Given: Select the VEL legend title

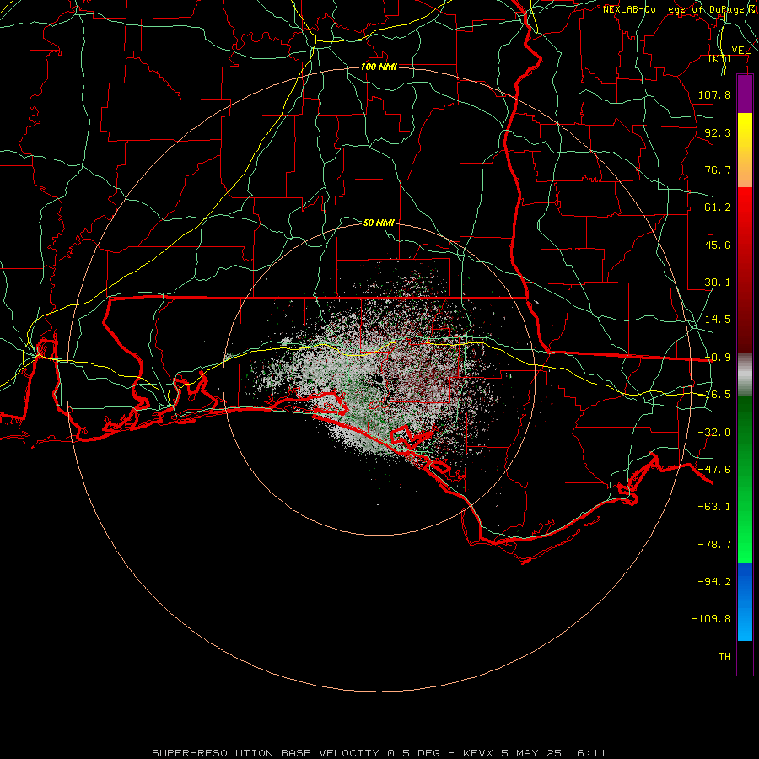Looking at the screenshot, I should 740,50.
